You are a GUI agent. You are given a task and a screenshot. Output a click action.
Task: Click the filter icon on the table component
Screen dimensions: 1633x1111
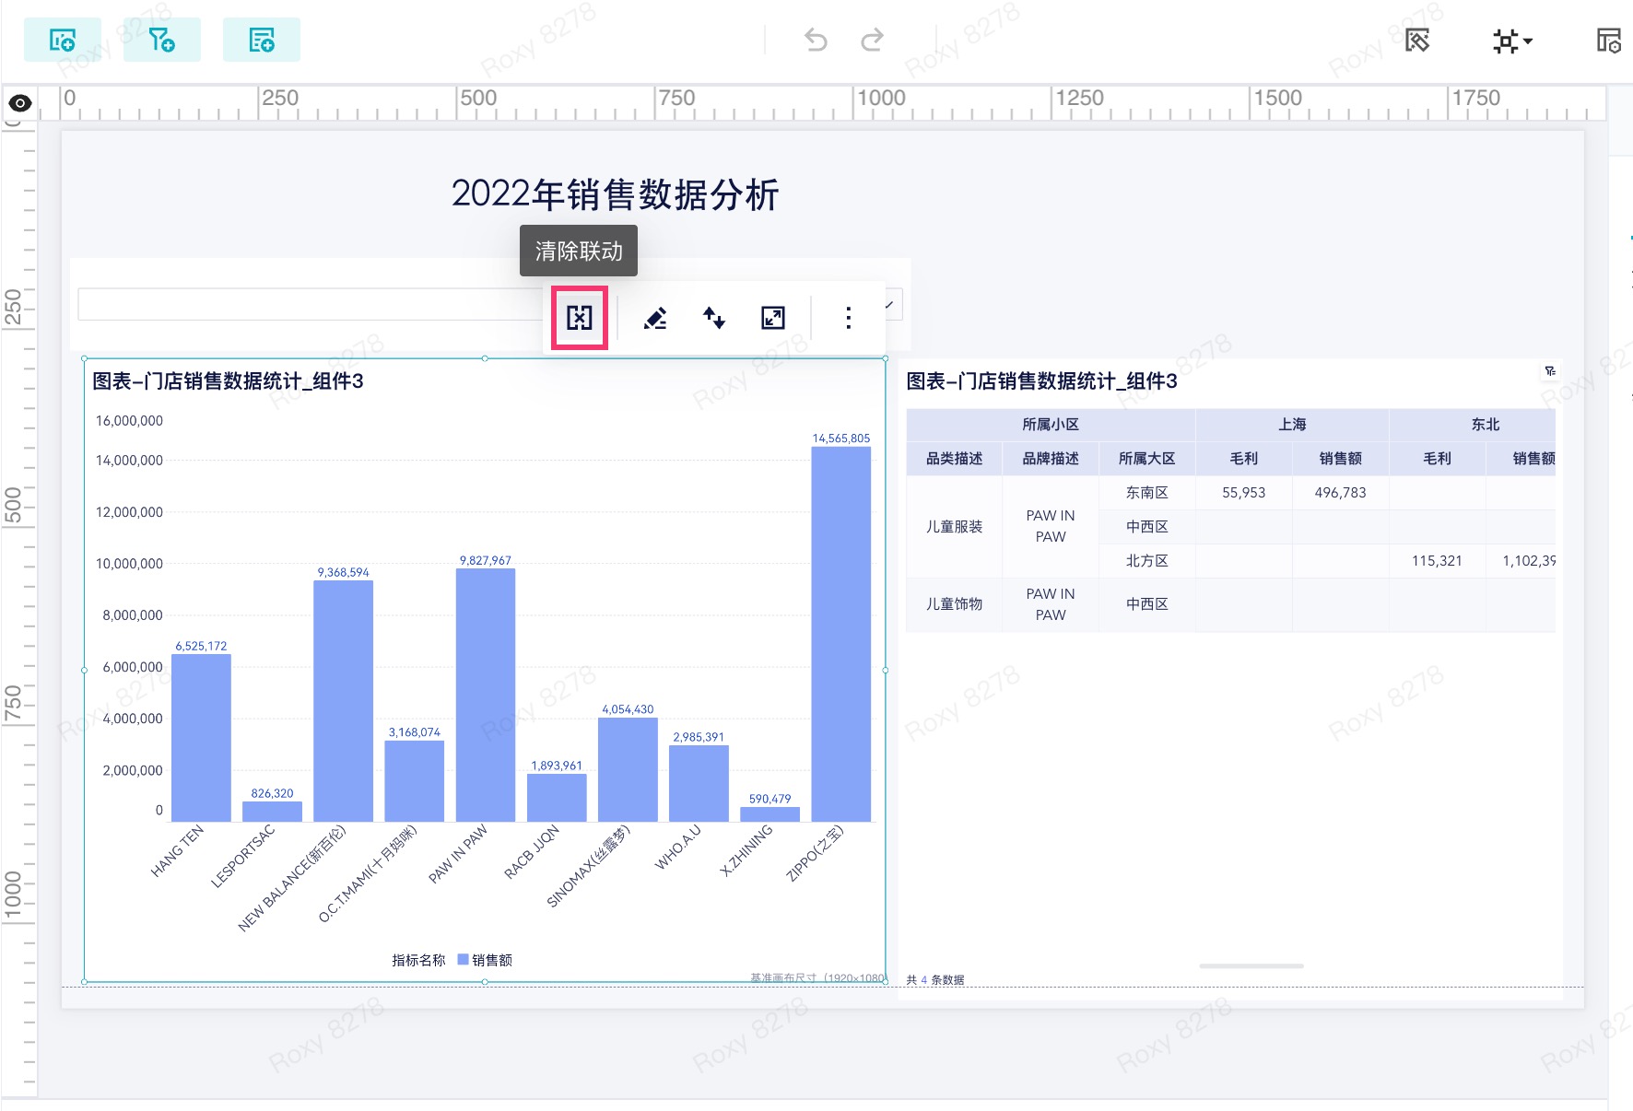pyautogui.click(x=1550, y=371)
